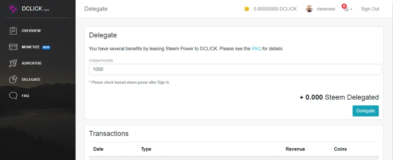Click the DCLICK balance amount
The width and height of the screenshot is (393, 160).
pos(275,9)
